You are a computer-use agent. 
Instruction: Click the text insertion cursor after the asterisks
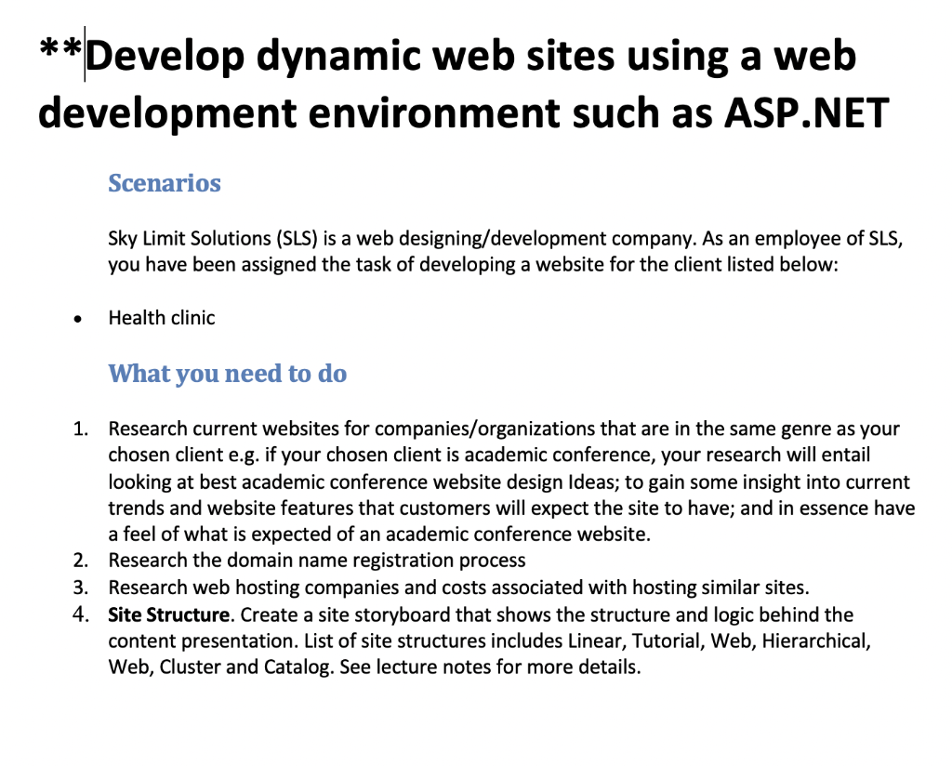tap(84, 55)
